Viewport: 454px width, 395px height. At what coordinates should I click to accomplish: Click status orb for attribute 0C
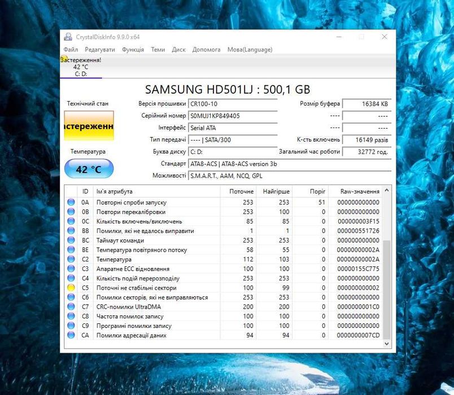(x=71, y=221)
